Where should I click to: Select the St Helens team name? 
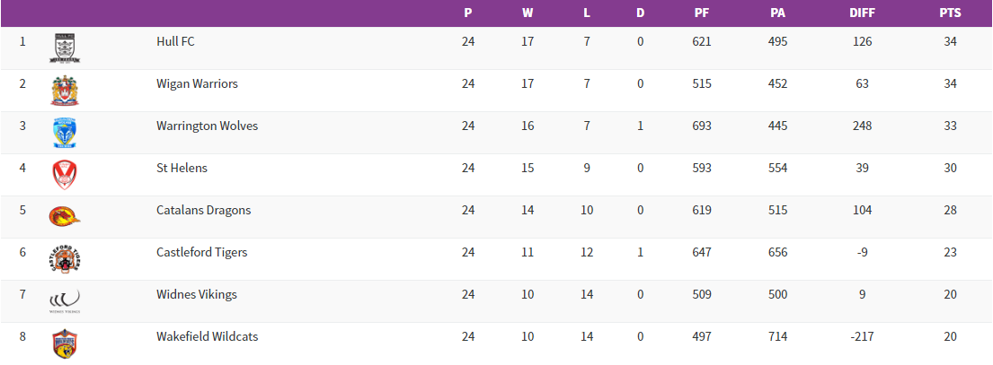point(182,168)
